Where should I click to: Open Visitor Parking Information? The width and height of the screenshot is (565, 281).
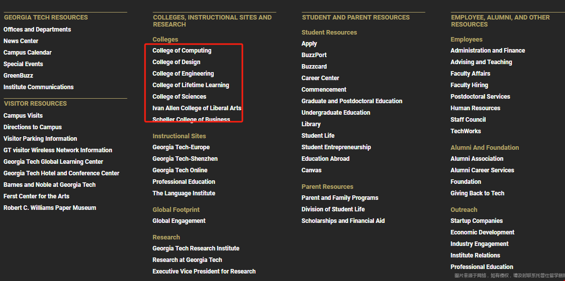pyautogui.click(x=40, y=139)
